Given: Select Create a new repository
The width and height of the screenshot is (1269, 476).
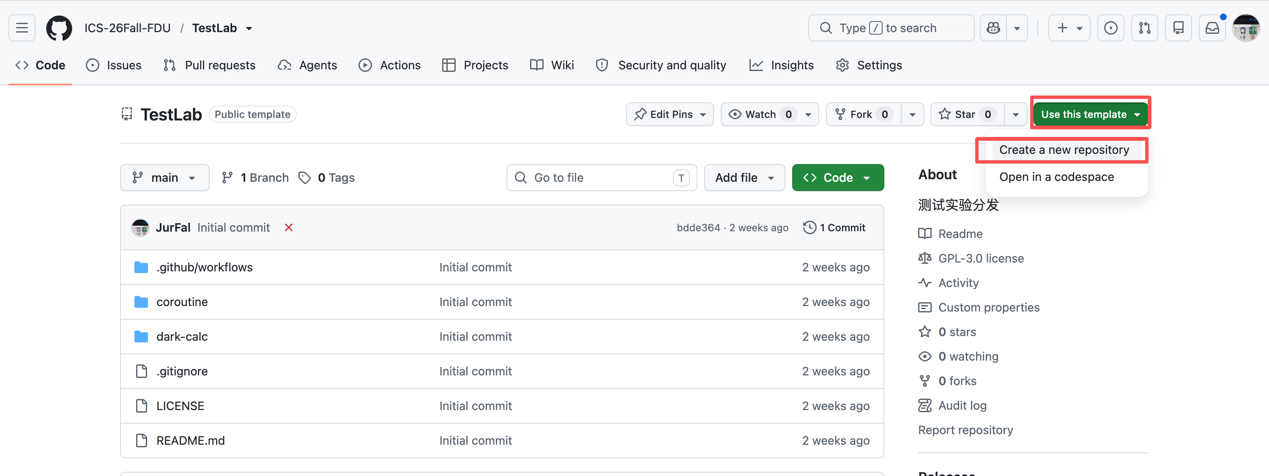Looking at the screenshot, I should (x=1064, y=150).
